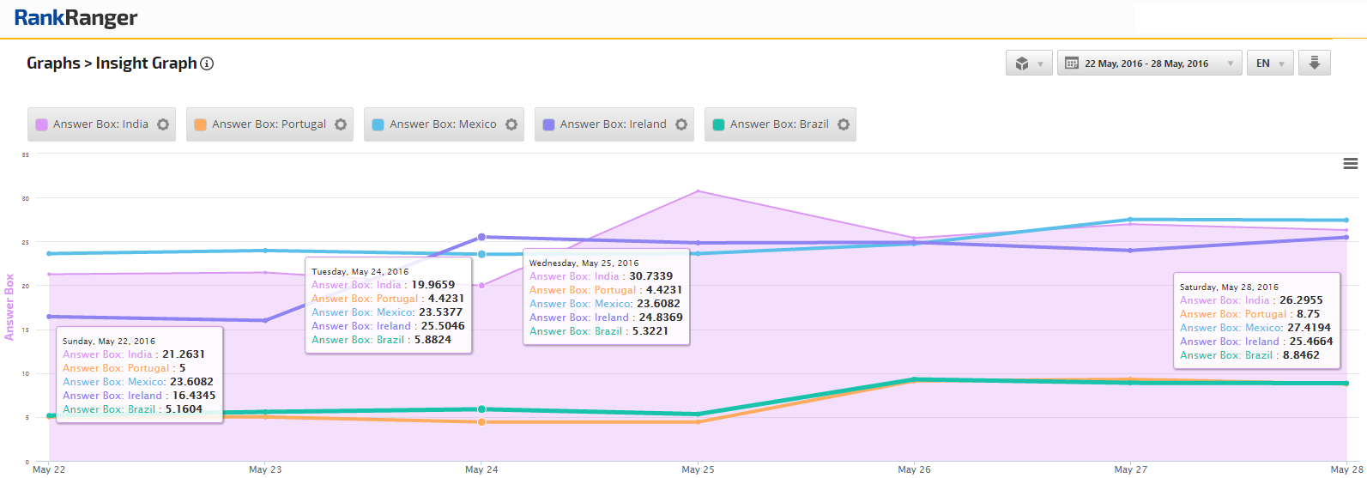Open settings gear for Answer Box: Mexico

(511, 124)
